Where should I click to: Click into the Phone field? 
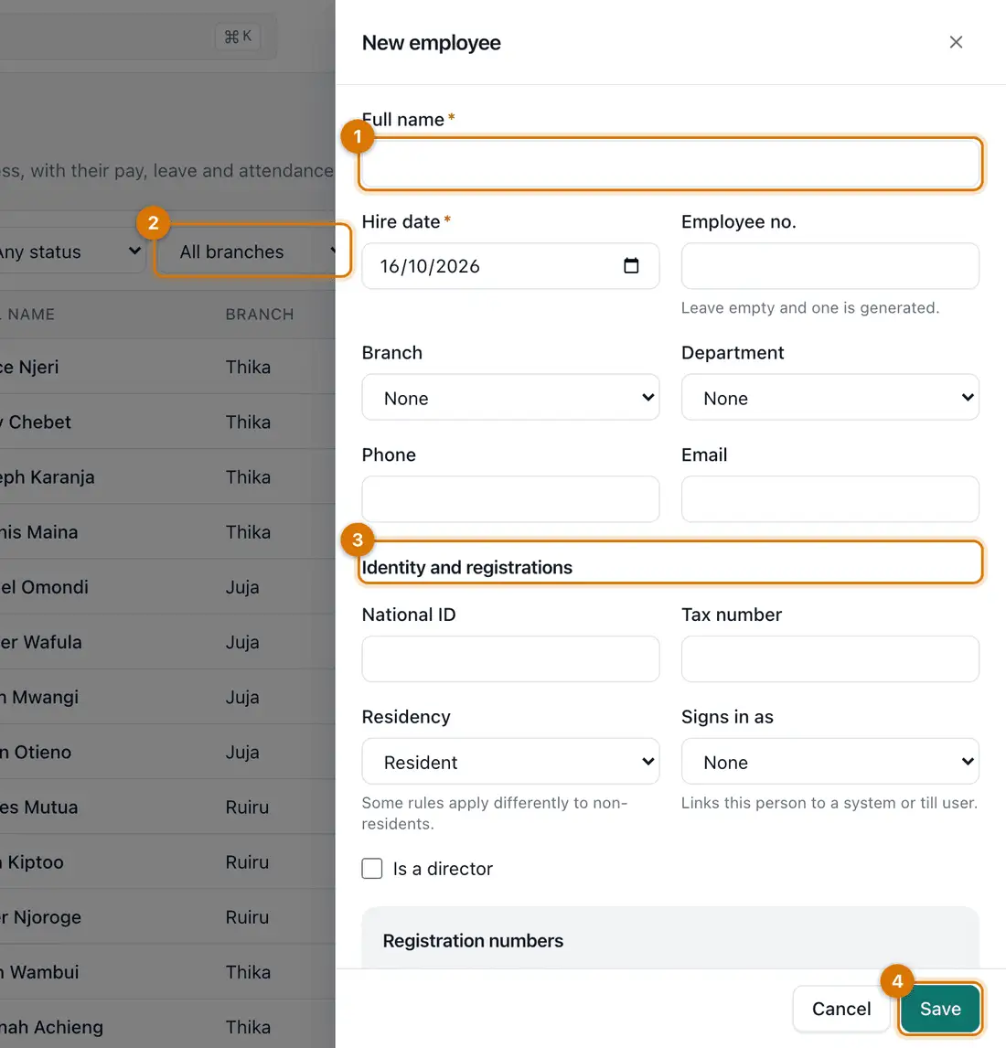point(510,498)
